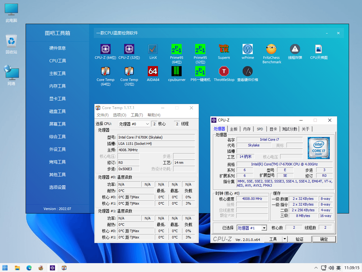
Task: Select the 处理器 tab in CPU-Z
Action: tap(219, 129)
